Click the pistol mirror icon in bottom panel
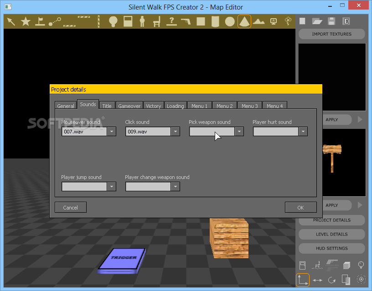This screenshot has width=372, height=291. coord(332,265)
